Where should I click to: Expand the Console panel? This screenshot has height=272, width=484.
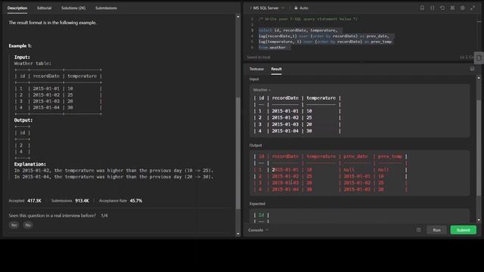click(258, 230)
